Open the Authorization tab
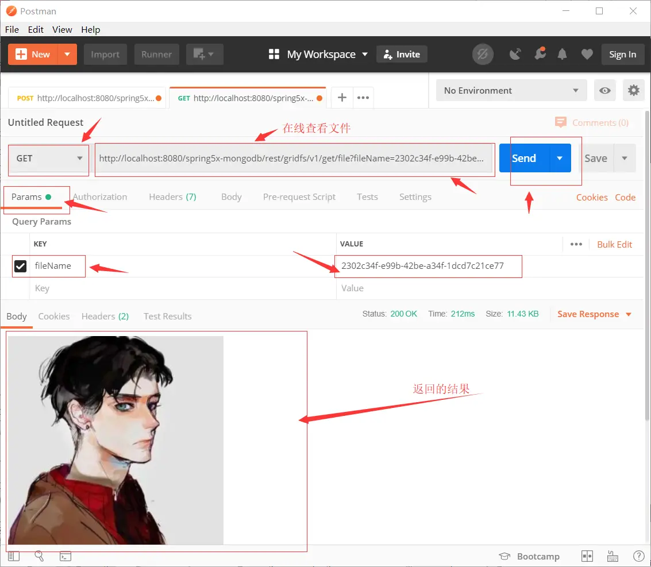 (x=100, y=196)
